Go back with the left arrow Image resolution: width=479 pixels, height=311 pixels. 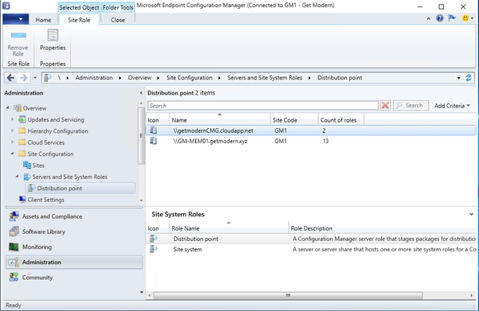tap(10, 78)
